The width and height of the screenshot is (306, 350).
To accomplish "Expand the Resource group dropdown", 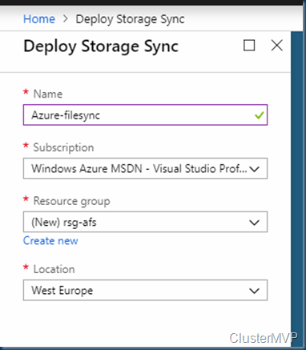I will 145,222.
